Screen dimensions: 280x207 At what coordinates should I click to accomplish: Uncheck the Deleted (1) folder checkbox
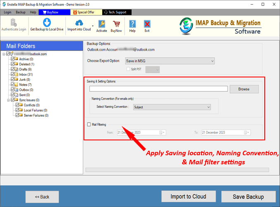pos(12,64)
